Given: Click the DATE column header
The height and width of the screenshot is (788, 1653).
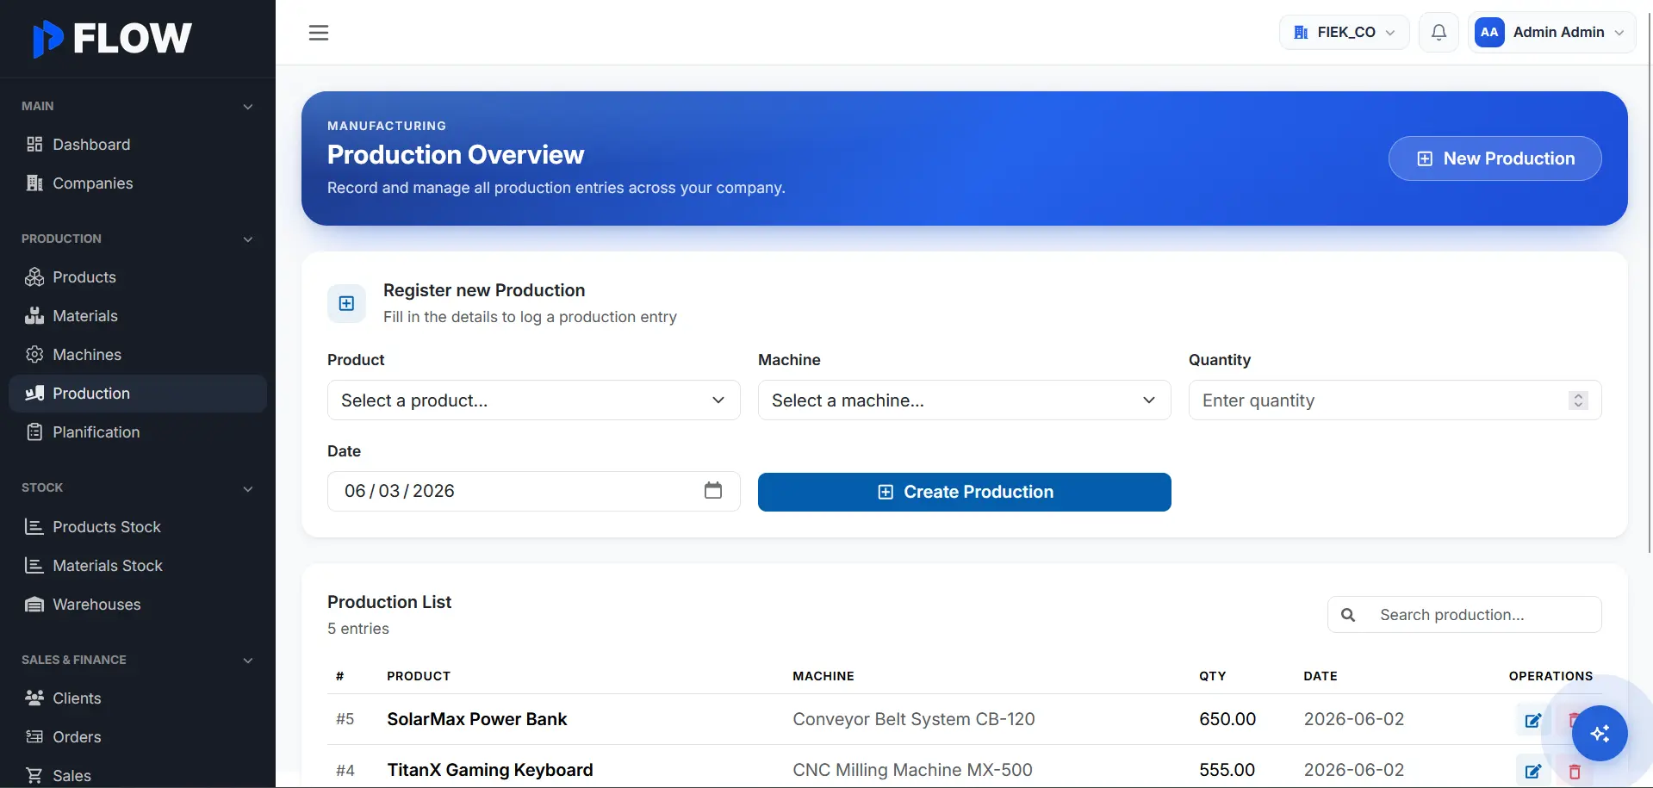Looking at the screenshot, I should point(1321,676).
